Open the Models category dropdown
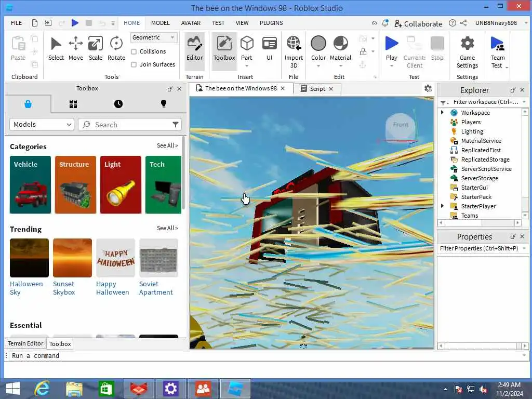The width and height of the screenshot is (532, 399). [42, 125]
